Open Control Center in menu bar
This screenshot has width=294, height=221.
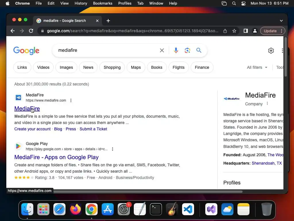tap(243, 3)
